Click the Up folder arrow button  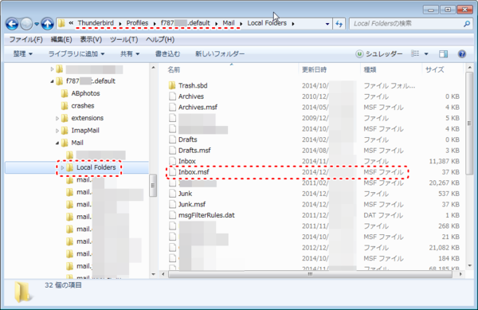pos(47,24)
